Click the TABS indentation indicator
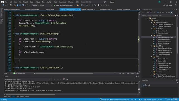Screen dimensions: 179x101 tap(133, 73)
